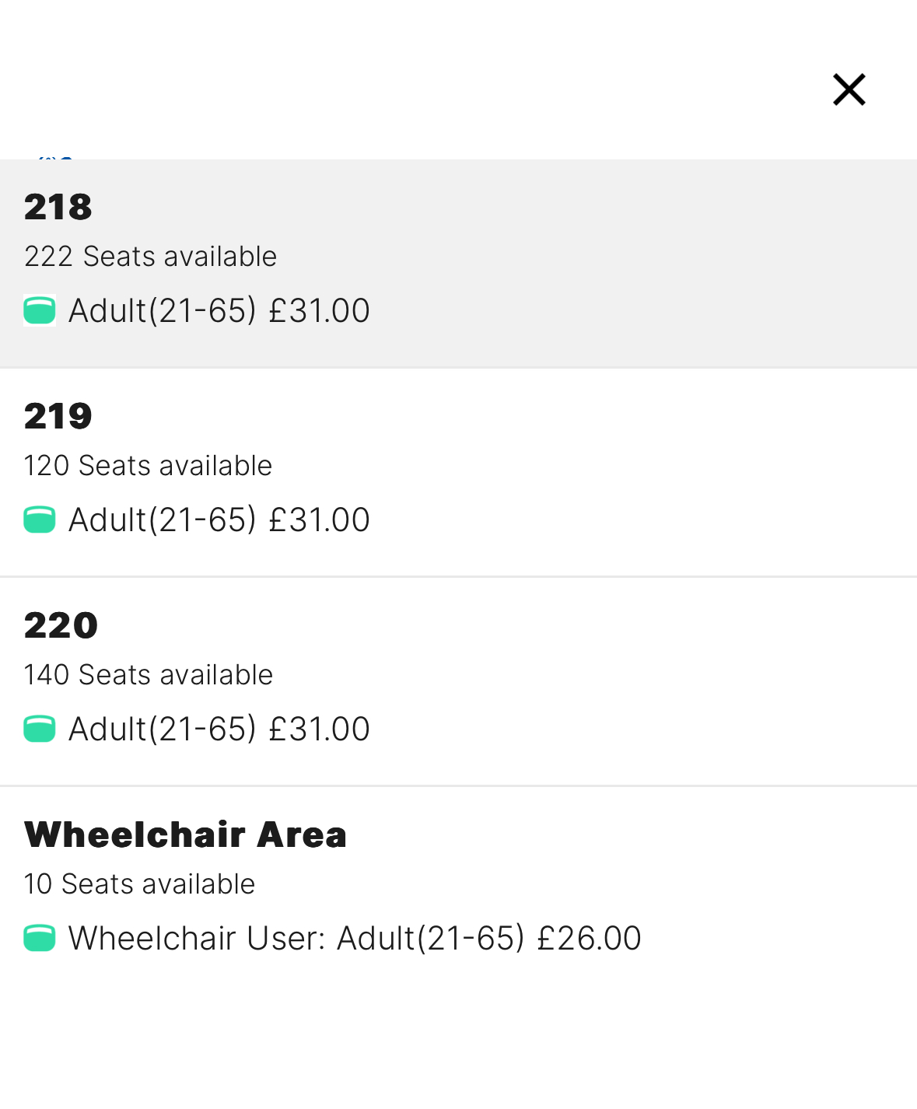The image size is (917, 1109).
Task: Choose 222 Seats available text
Action: tap(150, 257)
